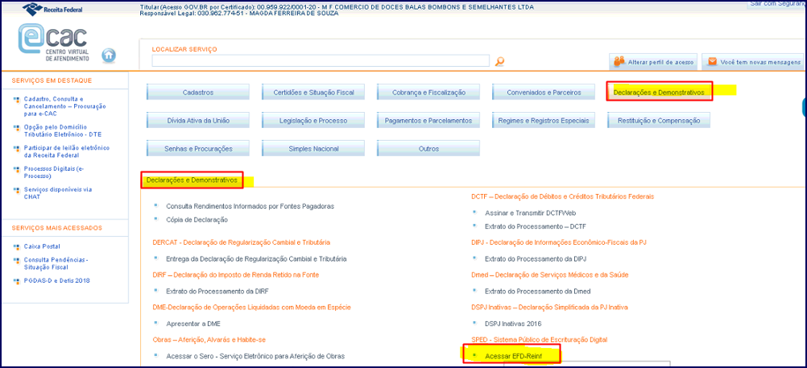Click the Responsável Legal text line
Image resolution: width=807 pixels, height=368 pixels.
(x=239, y=14)
